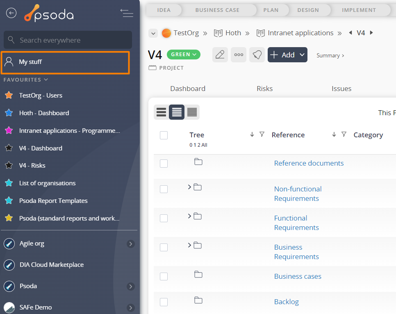
Task: Select the PLAN lifecycle stage
Action: click(271, 10)
